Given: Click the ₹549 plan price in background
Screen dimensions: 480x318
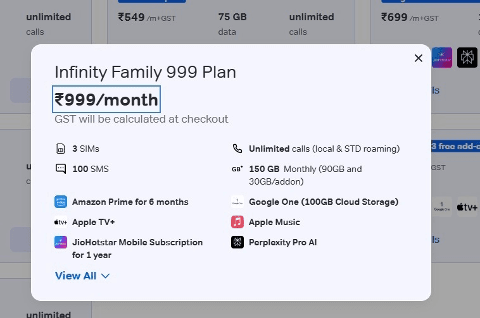Looking at the screenshot, I should click(x=132, y=17).
